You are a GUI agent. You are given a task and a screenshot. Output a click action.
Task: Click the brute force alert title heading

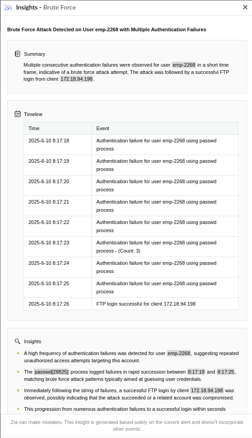coord(107,29)
